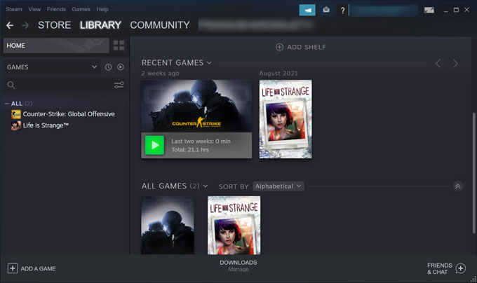This screenshot has height=283, width=477.
Task: Click 'Last two weeks: 0 min' text
Action: tap(201, 141)
